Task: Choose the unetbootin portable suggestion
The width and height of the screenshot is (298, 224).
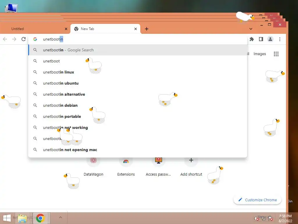Action: pyautogui.click(x=138, y=116)
